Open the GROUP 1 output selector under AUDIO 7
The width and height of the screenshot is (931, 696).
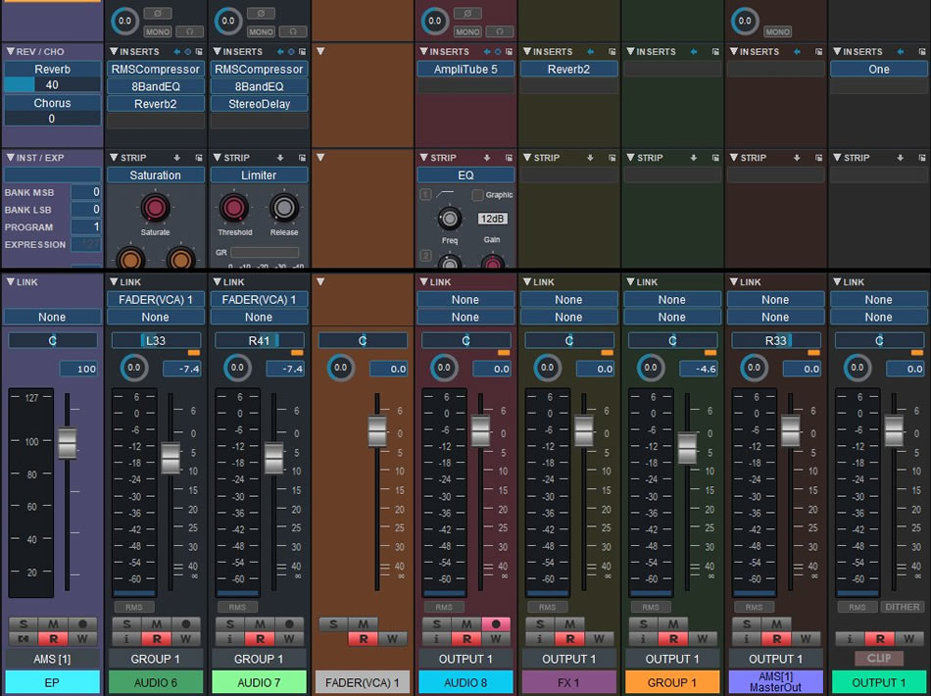click(x=259, y=659)
